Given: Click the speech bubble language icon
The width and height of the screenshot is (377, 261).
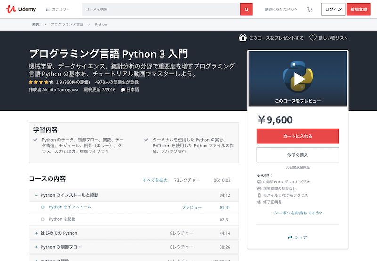Looking at the screenshot, I should pos(123,90).
